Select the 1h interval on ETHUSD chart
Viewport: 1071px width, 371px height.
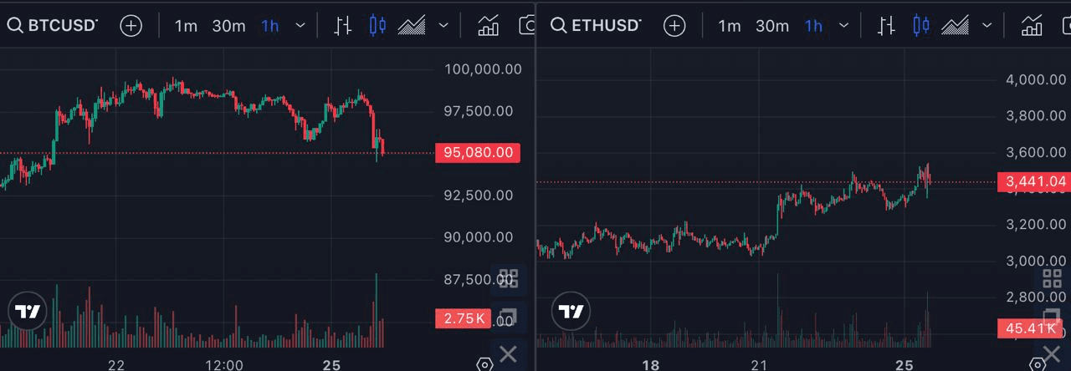tap(813, 26)
